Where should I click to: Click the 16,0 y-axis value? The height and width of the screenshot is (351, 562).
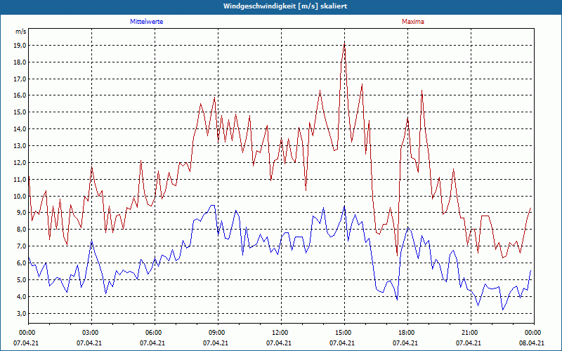pyautogui.click(x=20, y=95)
